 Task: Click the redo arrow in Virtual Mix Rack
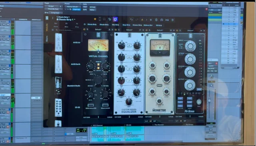click(137, 20)
